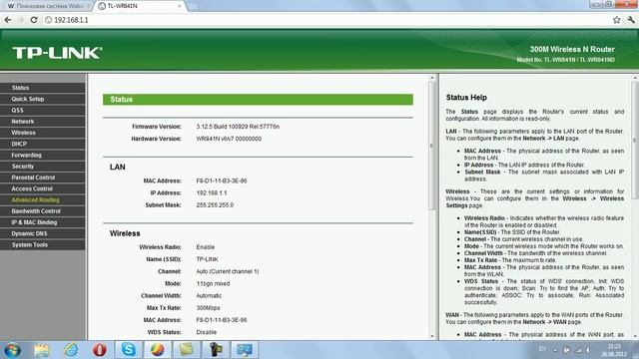This screenshot has height=359, width=639.
Task: Open Dynamic DNS settings
Action: tap(43, 233)
